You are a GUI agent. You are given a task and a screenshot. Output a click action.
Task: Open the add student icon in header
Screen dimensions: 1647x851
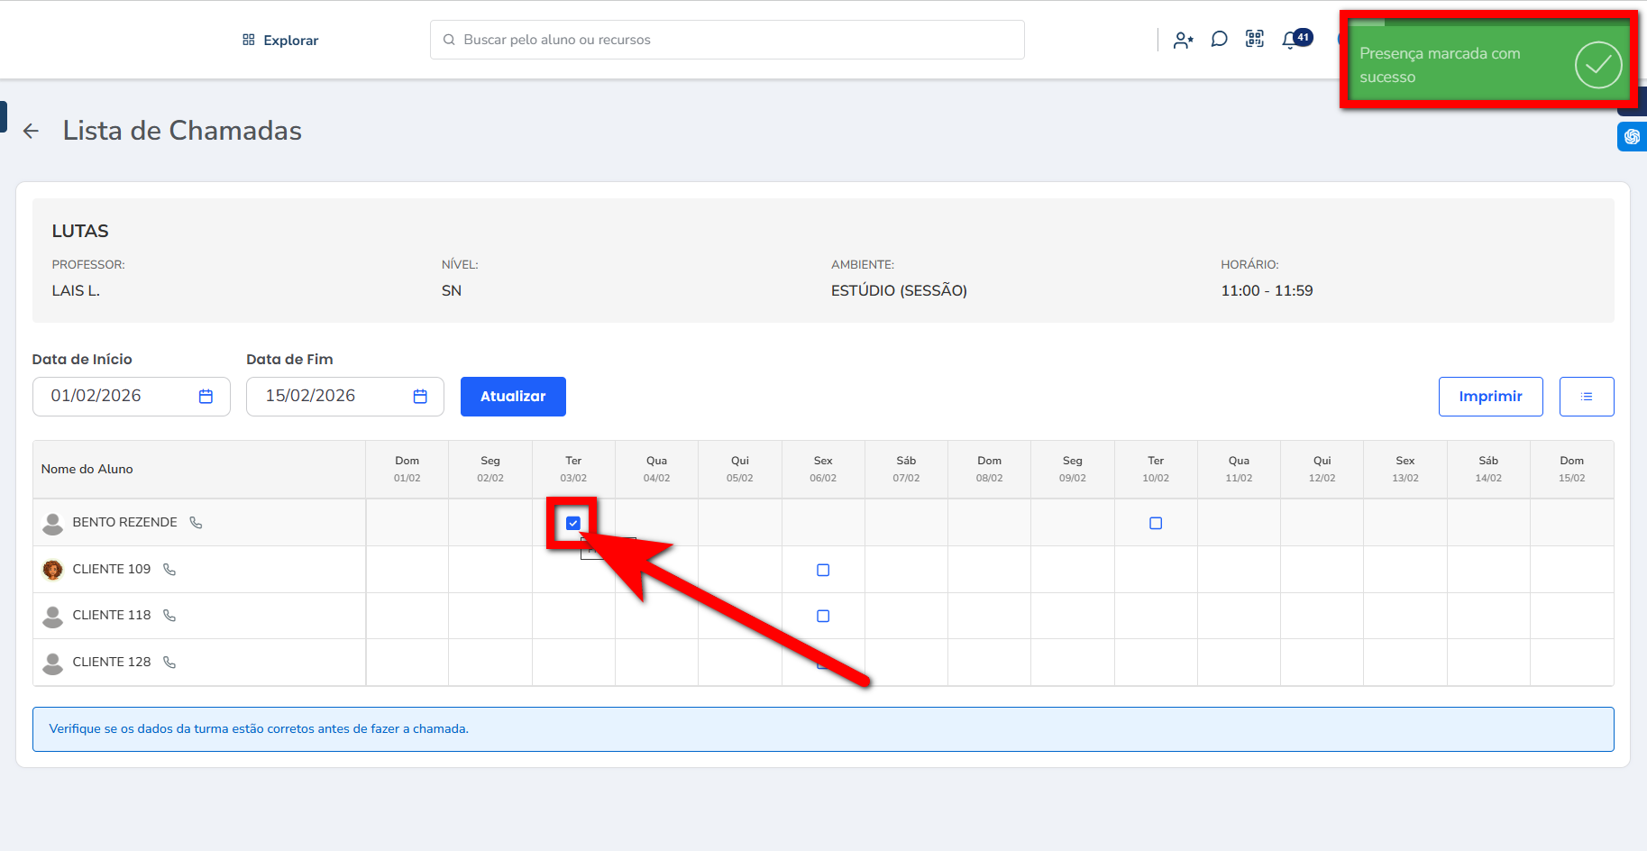click(x=1183, y=40)
